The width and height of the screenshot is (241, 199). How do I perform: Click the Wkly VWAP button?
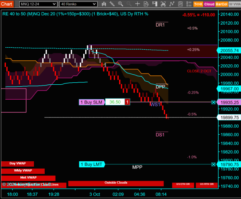(x=23, y=171)
